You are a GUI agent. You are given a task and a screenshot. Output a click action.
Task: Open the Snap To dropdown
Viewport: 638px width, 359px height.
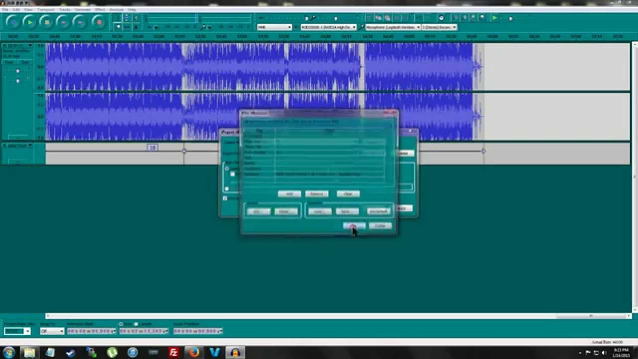tap(52, 332)
